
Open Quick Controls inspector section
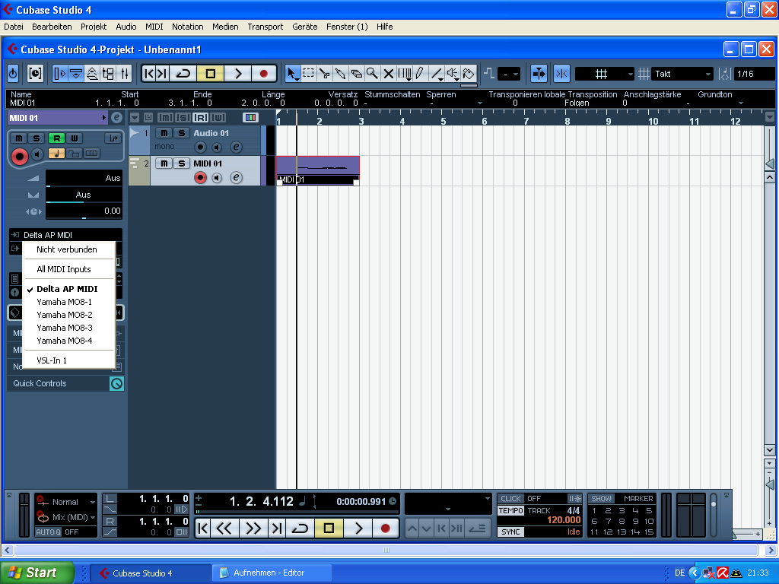point(65,383)
